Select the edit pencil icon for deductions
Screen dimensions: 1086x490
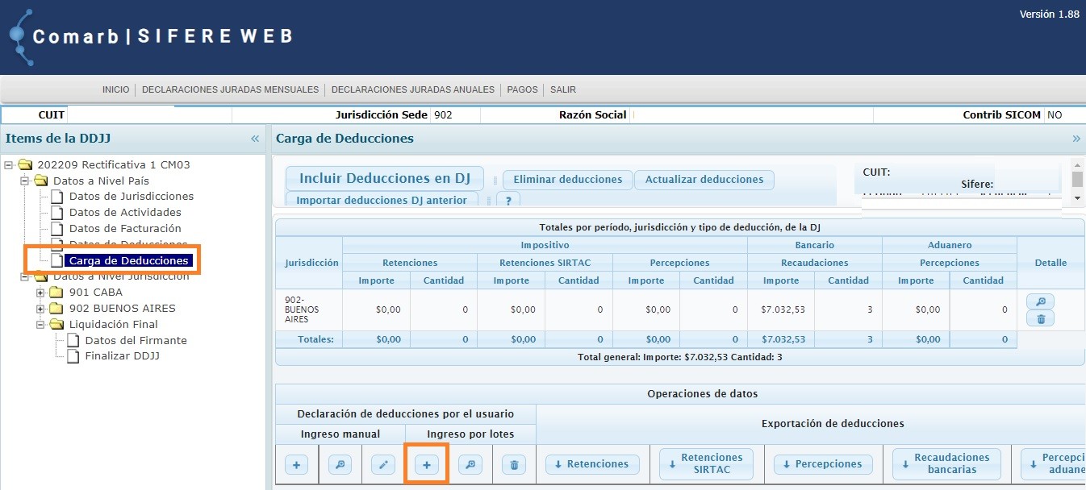coord(382,463)
